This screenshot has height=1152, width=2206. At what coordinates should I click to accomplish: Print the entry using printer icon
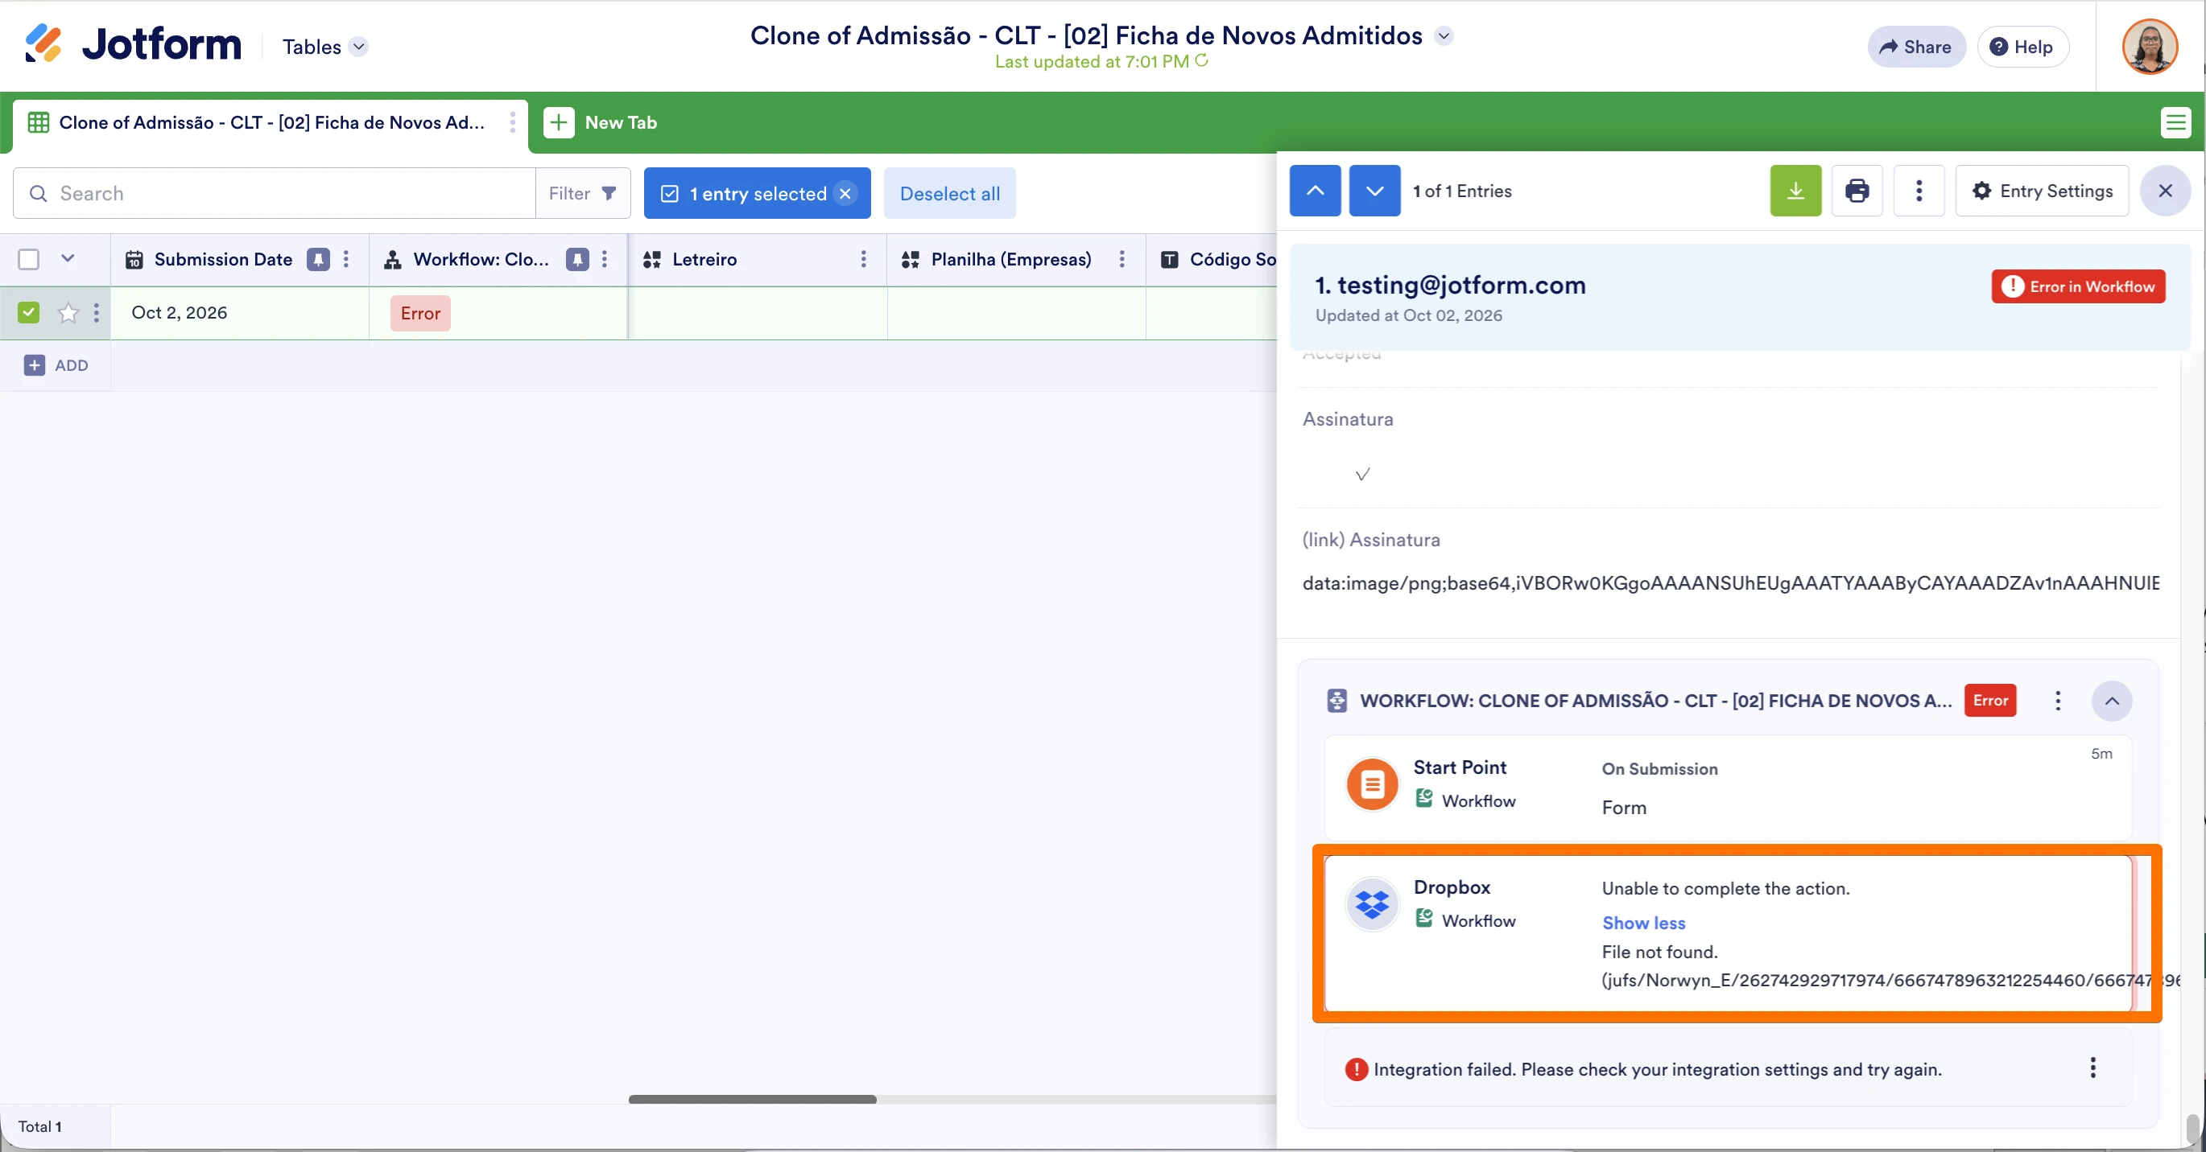[x=1857, y=191]
